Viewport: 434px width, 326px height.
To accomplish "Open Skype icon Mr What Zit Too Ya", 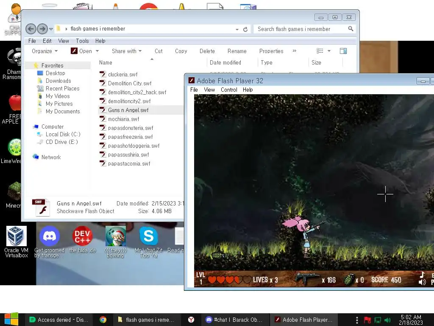I will pyautogui.click(x=149, y=242).
